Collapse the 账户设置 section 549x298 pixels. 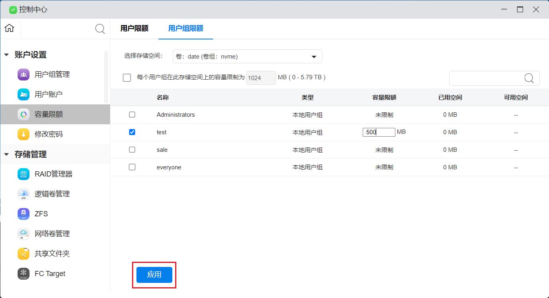[x=6, y=55]
